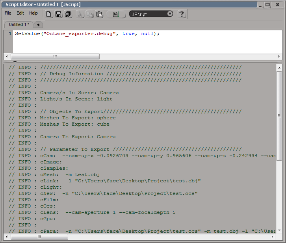
Task: Click the log pane vertical scrollbar thumb
Action: click(279, 116)
